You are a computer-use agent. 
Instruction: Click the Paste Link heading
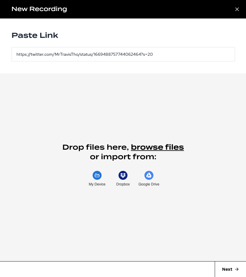point(35,35)
